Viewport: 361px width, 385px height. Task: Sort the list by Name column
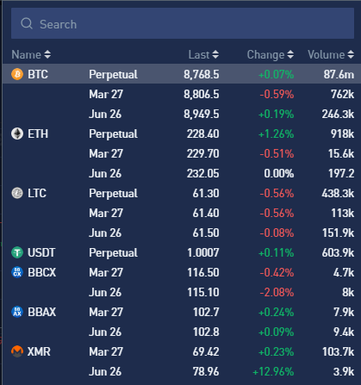[x=31, y=54]
